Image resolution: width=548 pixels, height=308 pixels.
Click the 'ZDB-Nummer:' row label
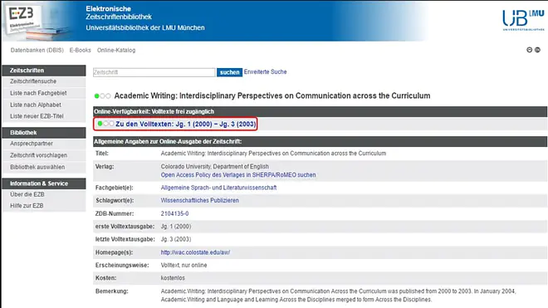pos(115,213)
